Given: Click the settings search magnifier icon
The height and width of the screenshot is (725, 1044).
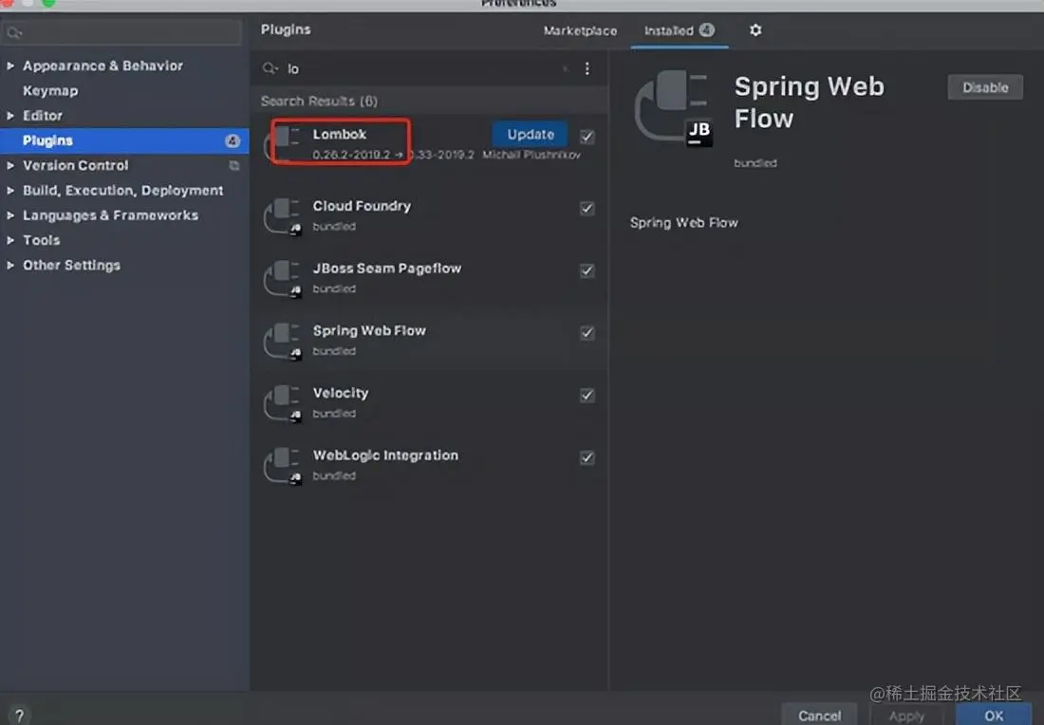Looking at the screenshot, I should (x=14, y=32).
